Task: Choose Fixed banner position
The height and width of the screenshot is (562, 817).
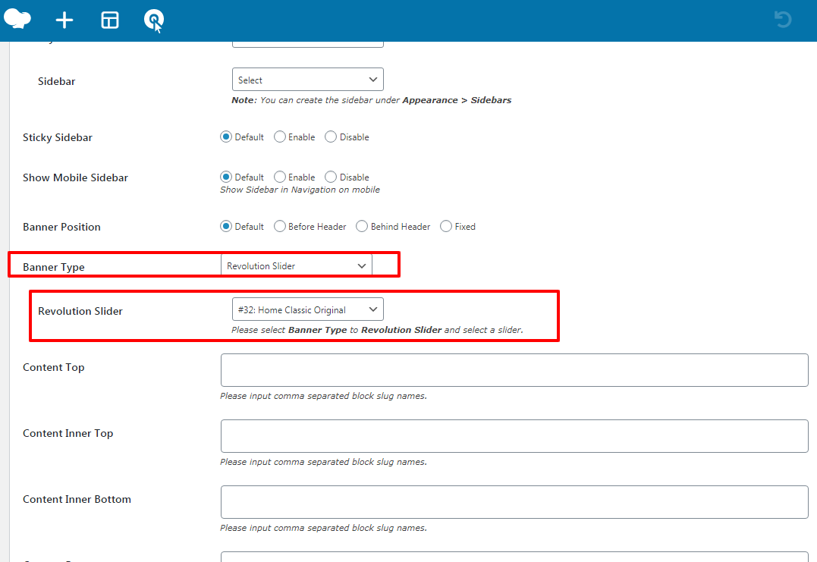Action: tap(446, 227)
